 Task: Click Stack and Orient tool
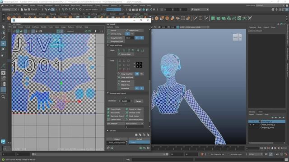tap(116, 116)
